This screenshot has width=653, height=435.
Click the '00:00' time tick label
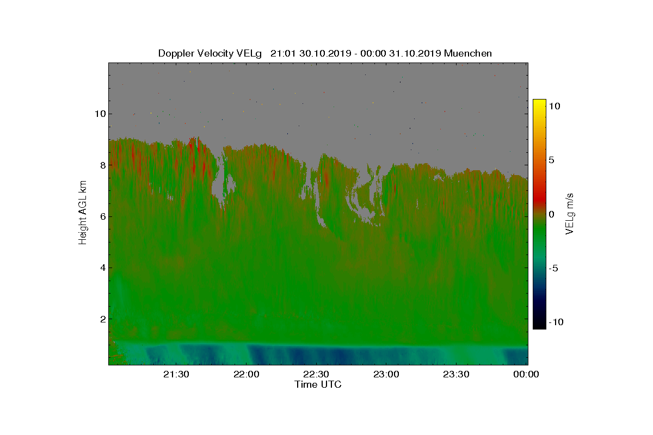click(526, 374)
